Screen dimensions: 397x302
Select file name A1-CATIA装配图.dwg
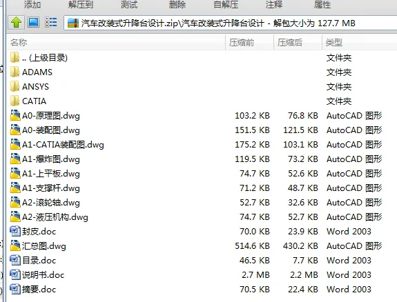[x=63, y=144]
